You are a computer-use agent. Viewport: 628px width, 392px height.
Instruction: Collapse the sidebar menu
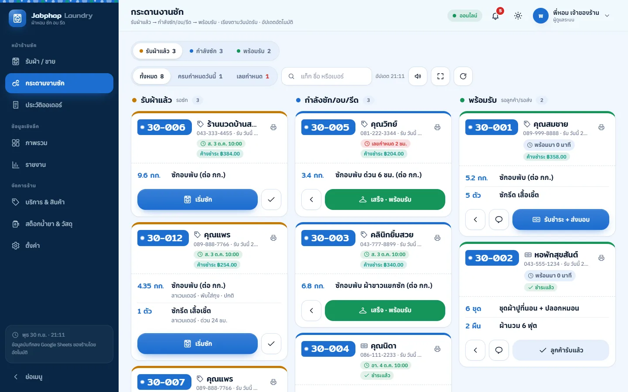[59, 377]
